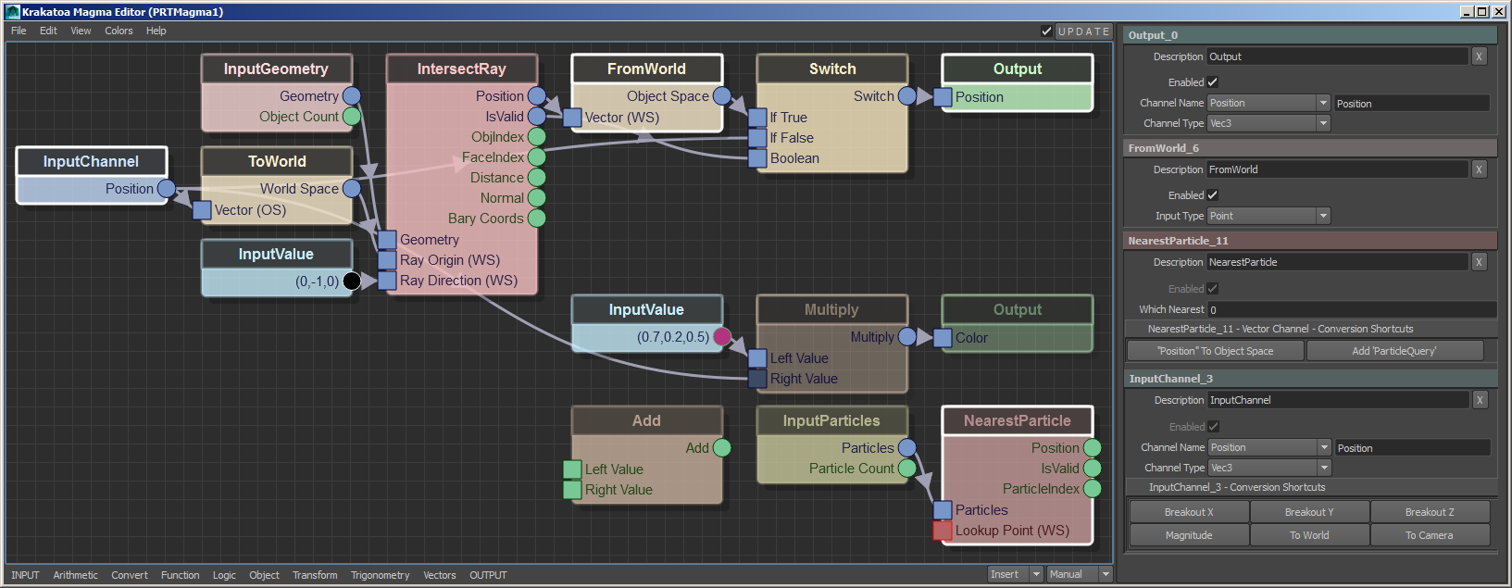The width and height of the screenshot is (1512, 588).
Task: Click the IntersectRay ObjIndex output socket
Action: tap(537, 137)
